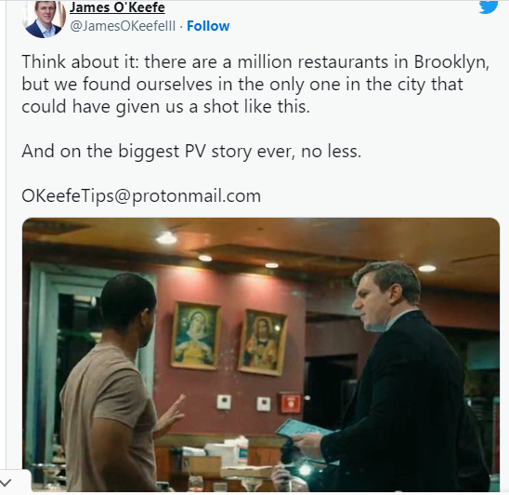Click the Jesus painting on the wall
509x495 pixels.
(x=262, y=342)
